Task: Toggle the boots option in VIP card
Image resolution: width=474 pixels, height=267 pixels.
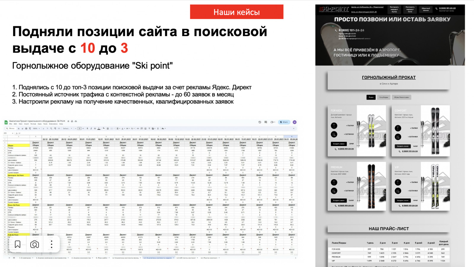Action: [x=398, y=191]
